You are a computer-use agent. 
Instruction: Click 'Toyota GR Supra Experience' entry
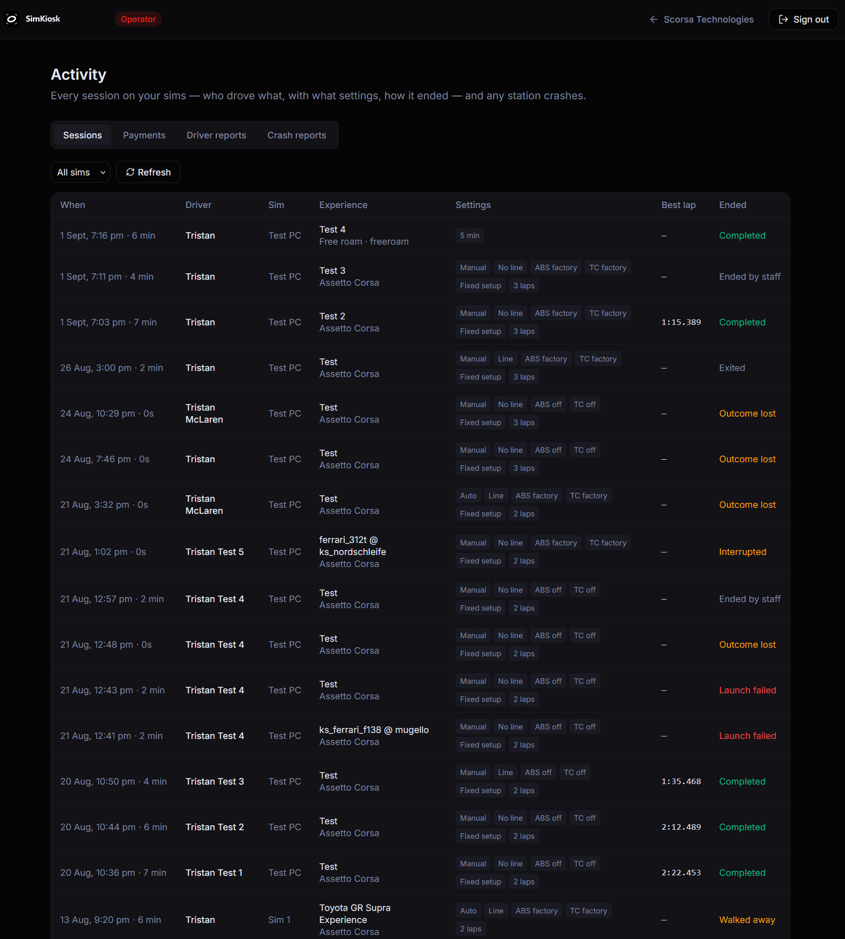point(355,914)
